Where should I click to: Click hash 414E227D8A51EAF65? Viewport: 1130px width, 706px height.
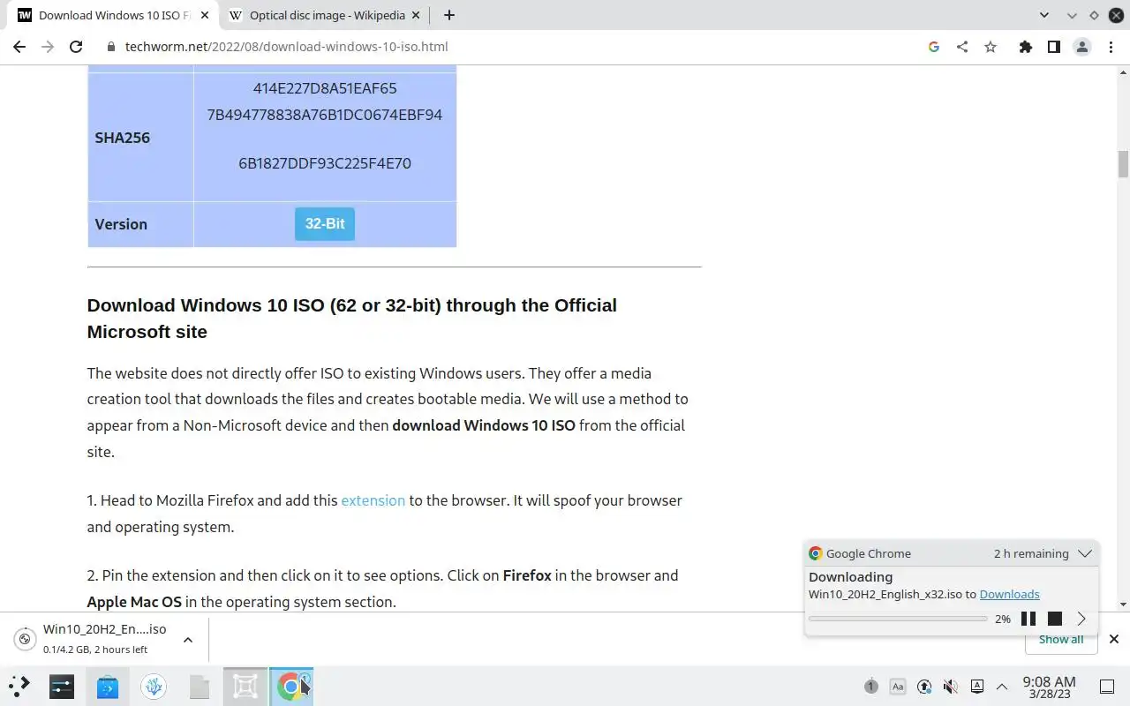[x=325, y=88]
